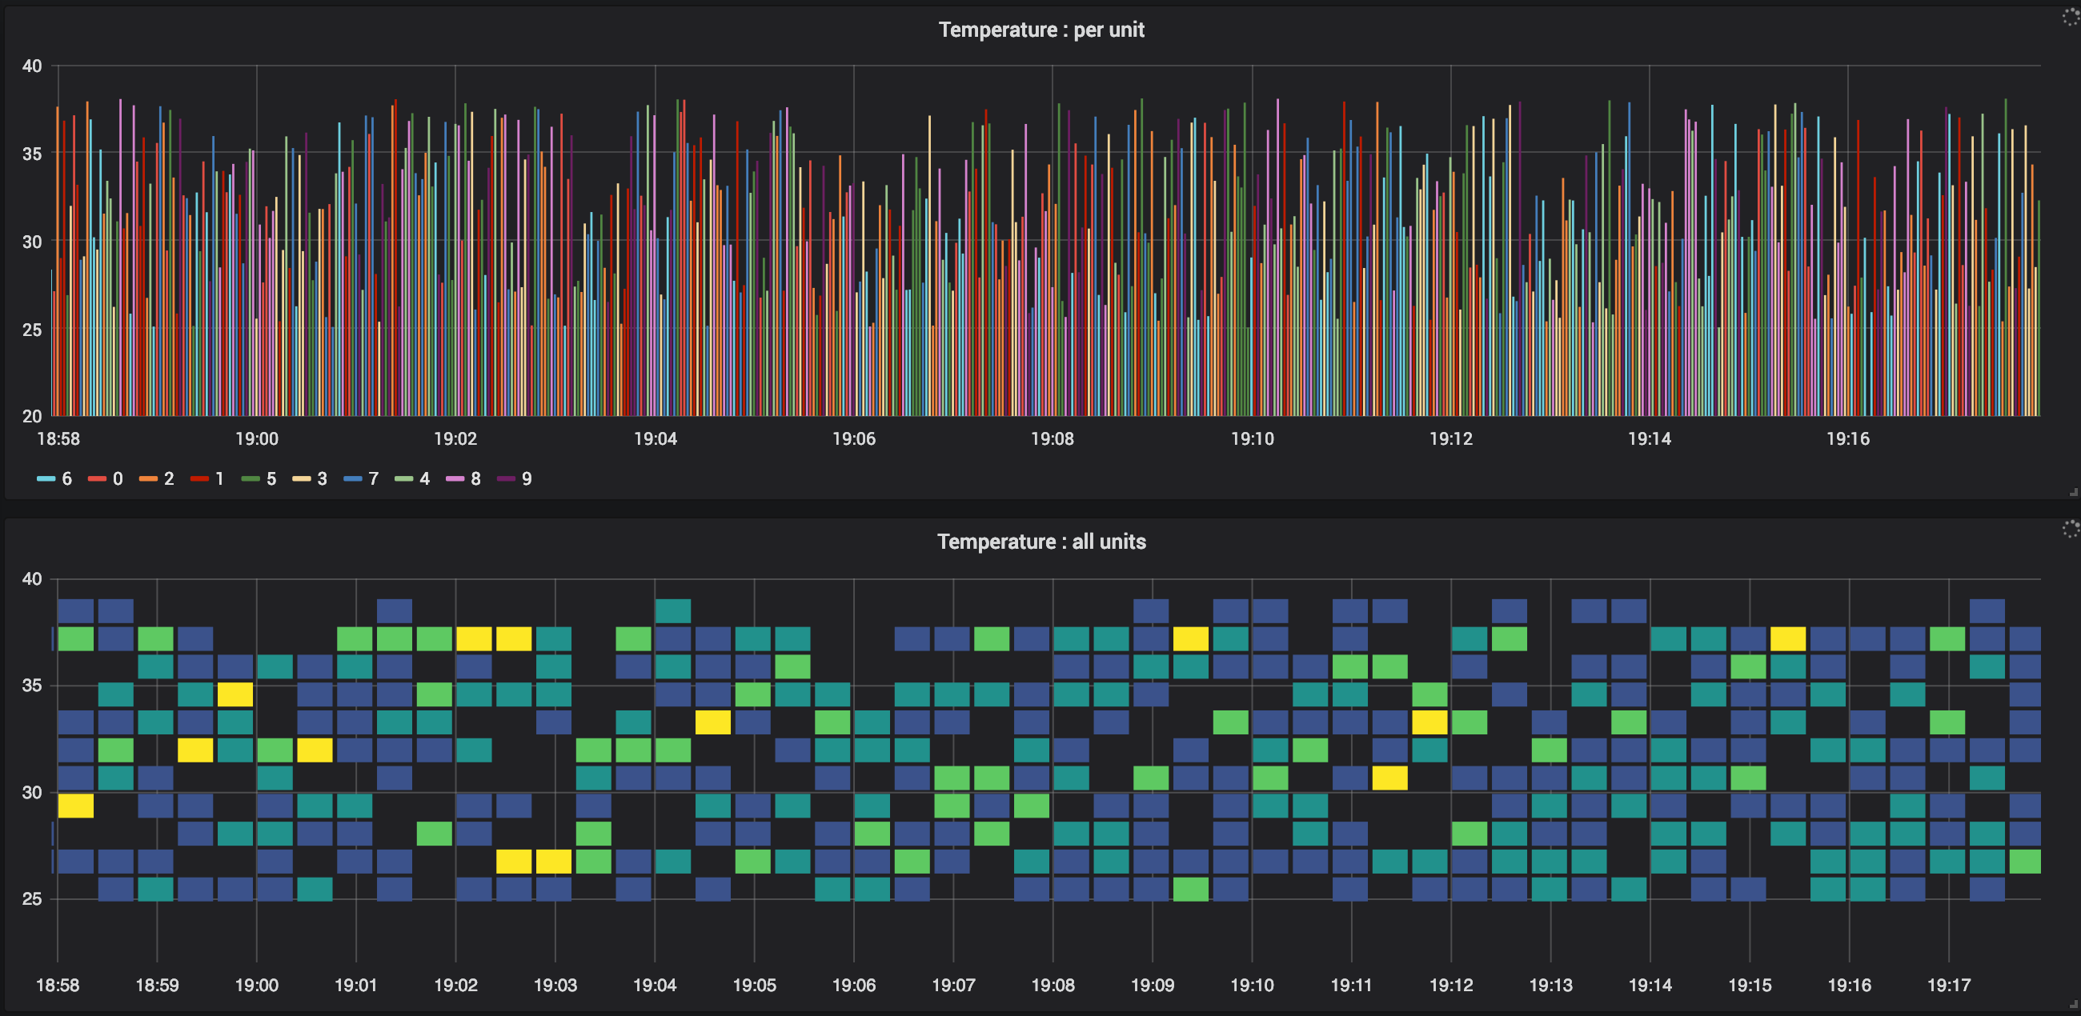Show only series 1 via legend label
This screenshot has height=1016, width=2081.
click(220, 479)
